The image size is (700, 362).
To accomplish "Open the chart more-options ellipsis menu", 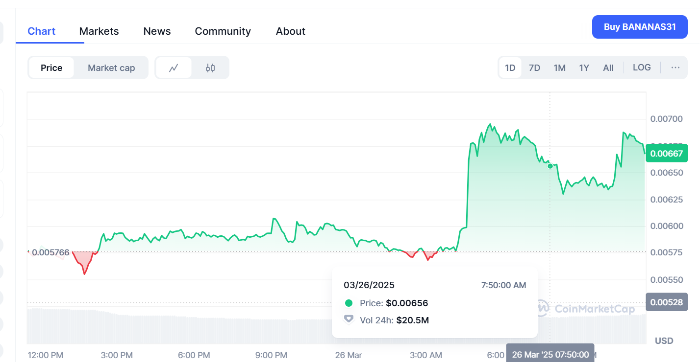I will point(675,68).
